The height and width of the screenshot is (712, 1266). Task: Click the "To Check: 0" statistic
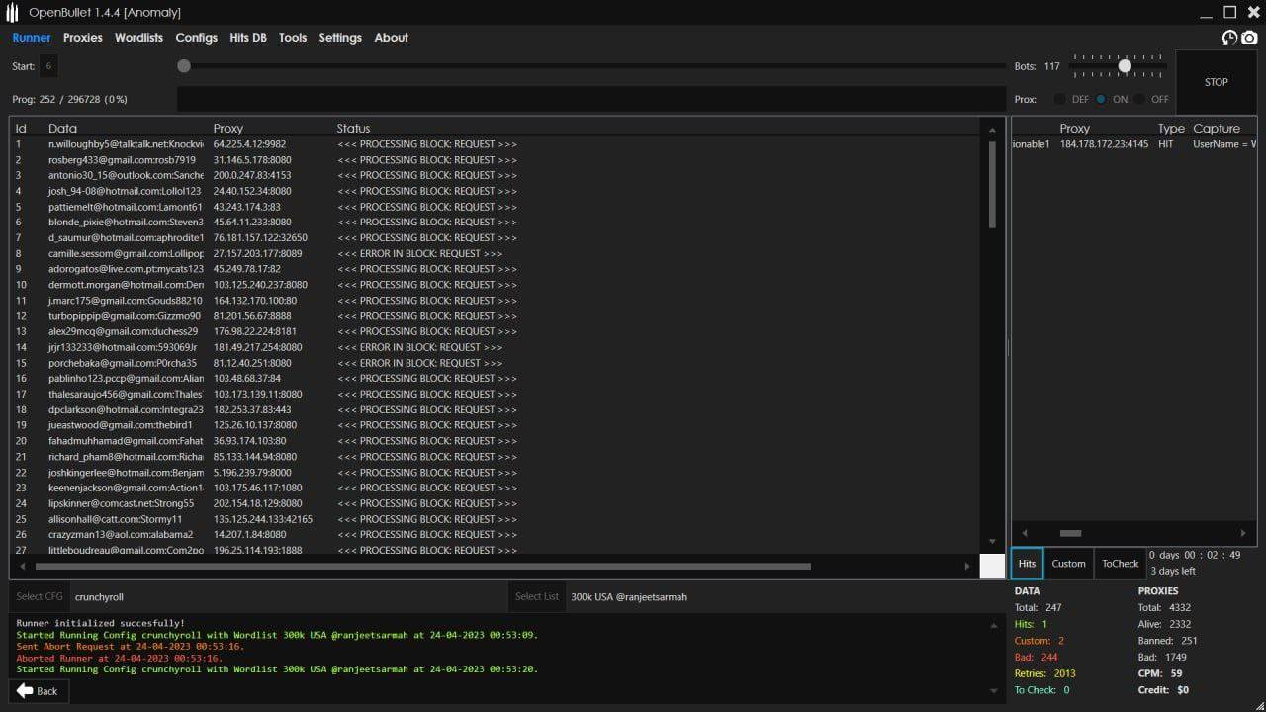click(1041, 690)
